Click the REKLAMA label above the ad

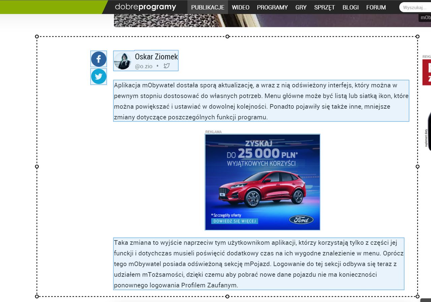coord(213,132)
